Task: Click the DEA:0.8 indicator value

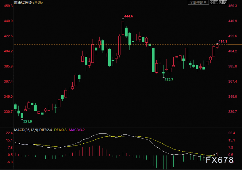Action: coord(60,130)
